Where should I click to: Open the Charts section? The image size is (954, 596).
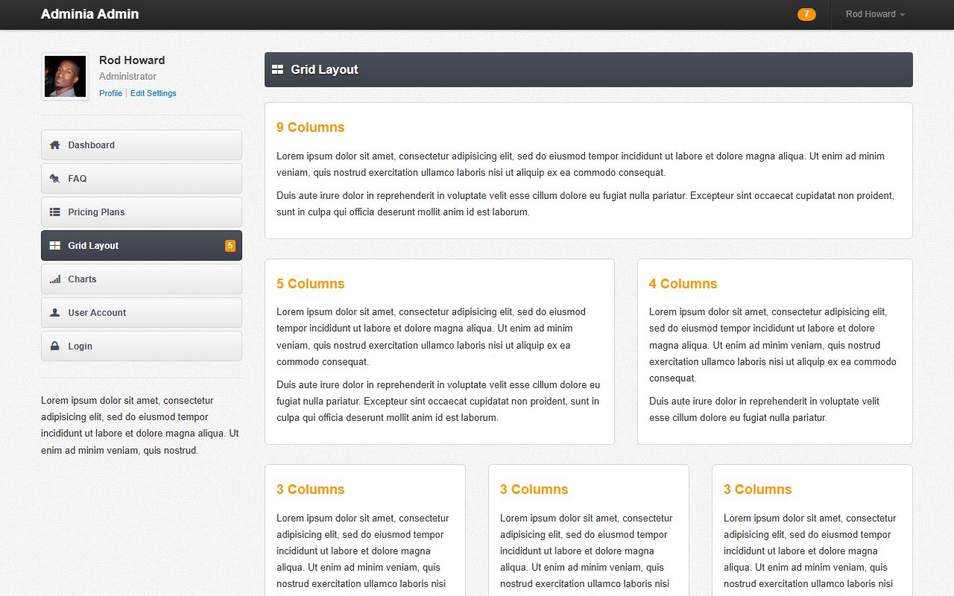[142, 279]
